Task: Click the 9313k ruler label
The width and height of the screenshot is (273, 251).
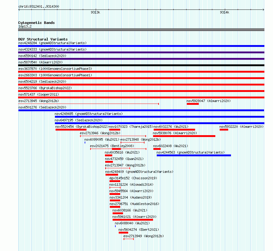Action: (x=95, y=12)
